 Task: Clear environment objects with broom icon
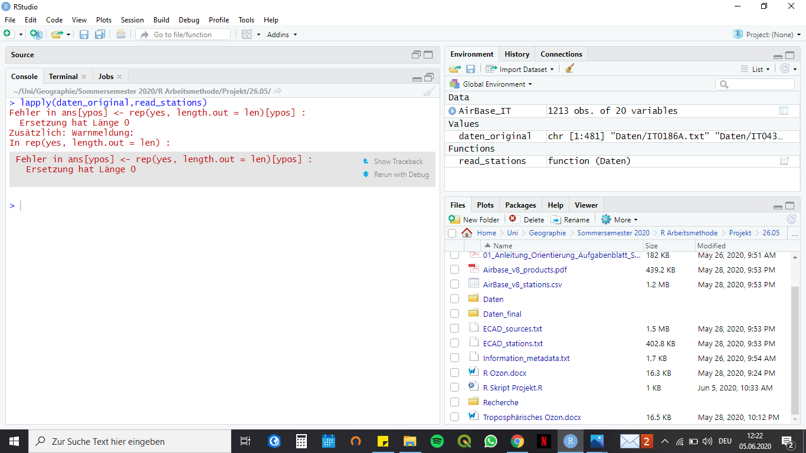click(x=569, y=69)
